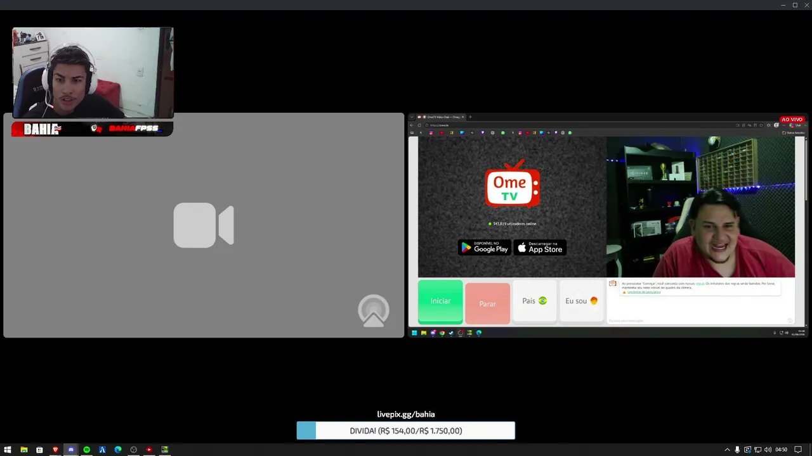Open network settings from the system tray
The width and height of the screenshot is (812, 456).
click(757, 450)
